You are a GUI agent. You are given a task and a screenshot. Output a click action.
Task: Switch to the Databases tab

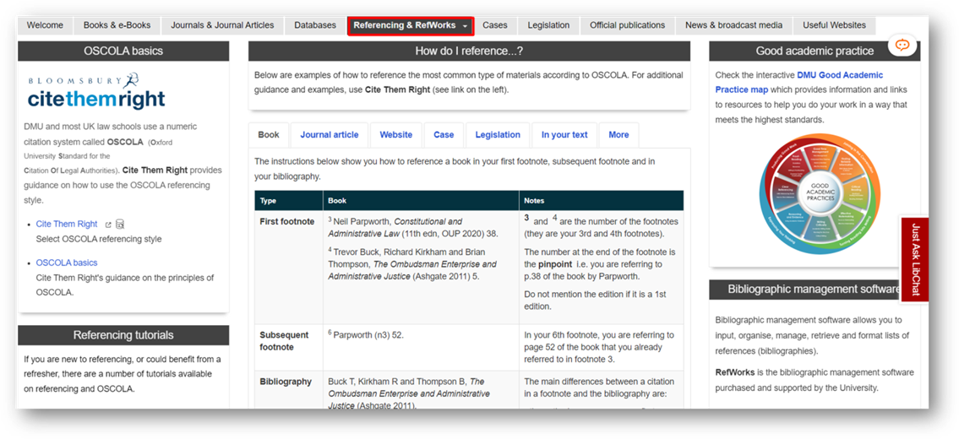(x=316, y=25)
